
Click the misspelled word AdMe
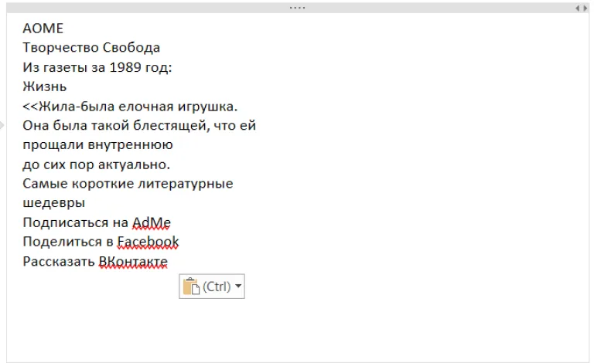152,222
